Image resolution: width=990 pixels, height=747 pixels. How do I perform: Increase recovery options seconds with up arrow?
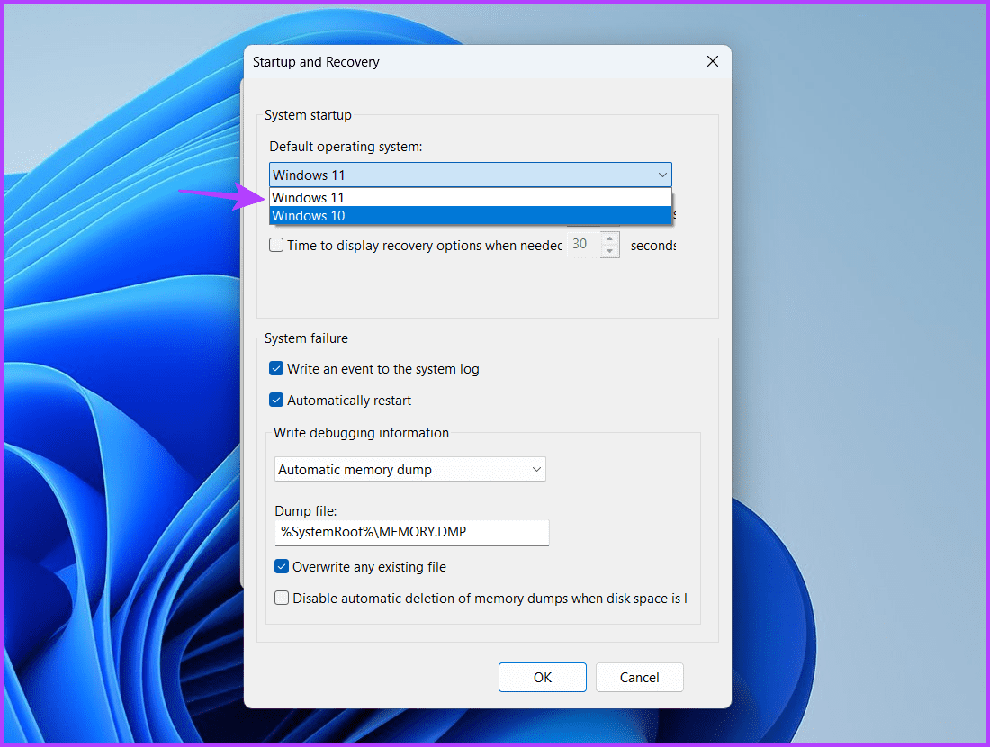pyautogui.click(x=610, y=238)
